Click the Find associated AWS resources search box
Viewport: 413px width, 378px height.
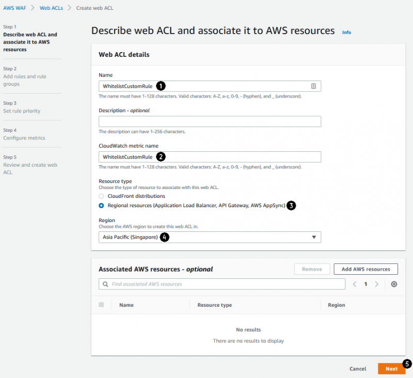(x=225, y=284)
